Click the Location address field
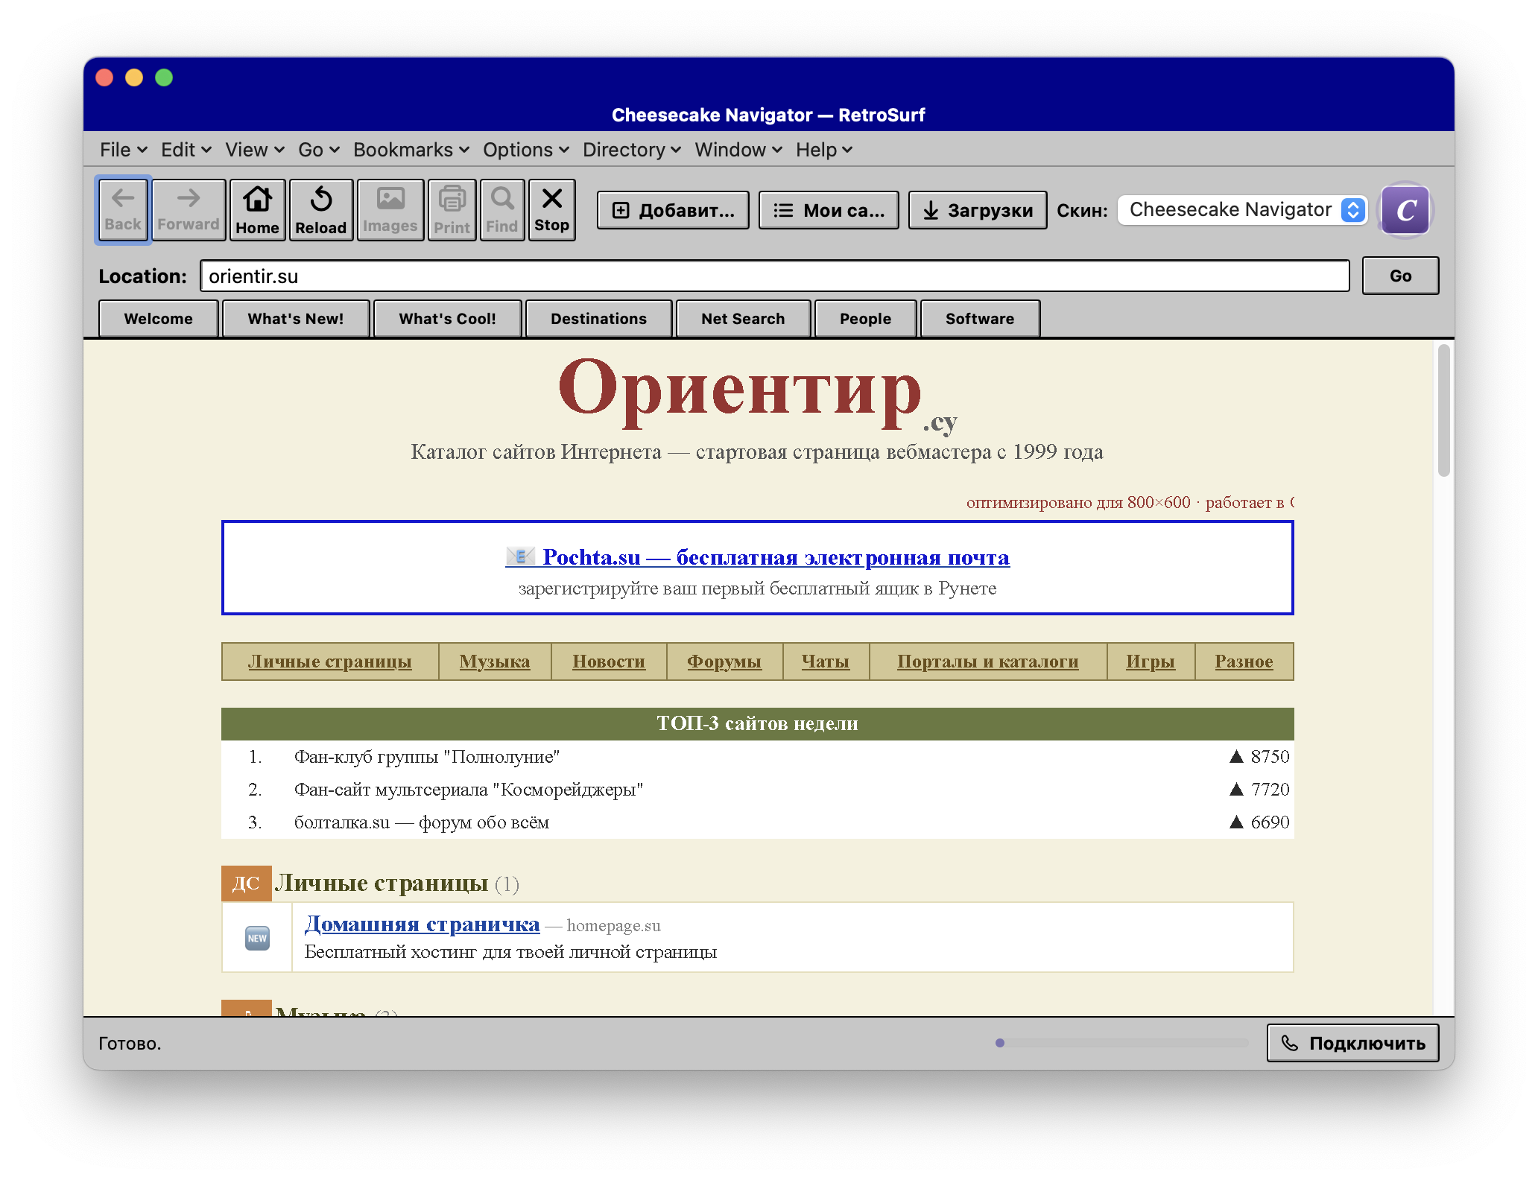 (x=775, y=276)
